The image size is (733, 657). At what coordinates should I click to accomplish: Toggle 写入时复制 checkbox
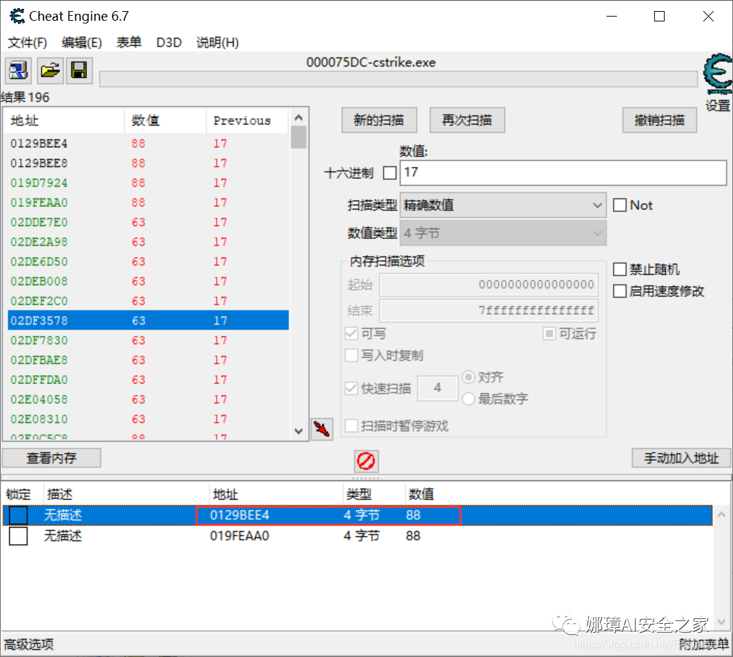pyautogui.click(x=352, y=355)
